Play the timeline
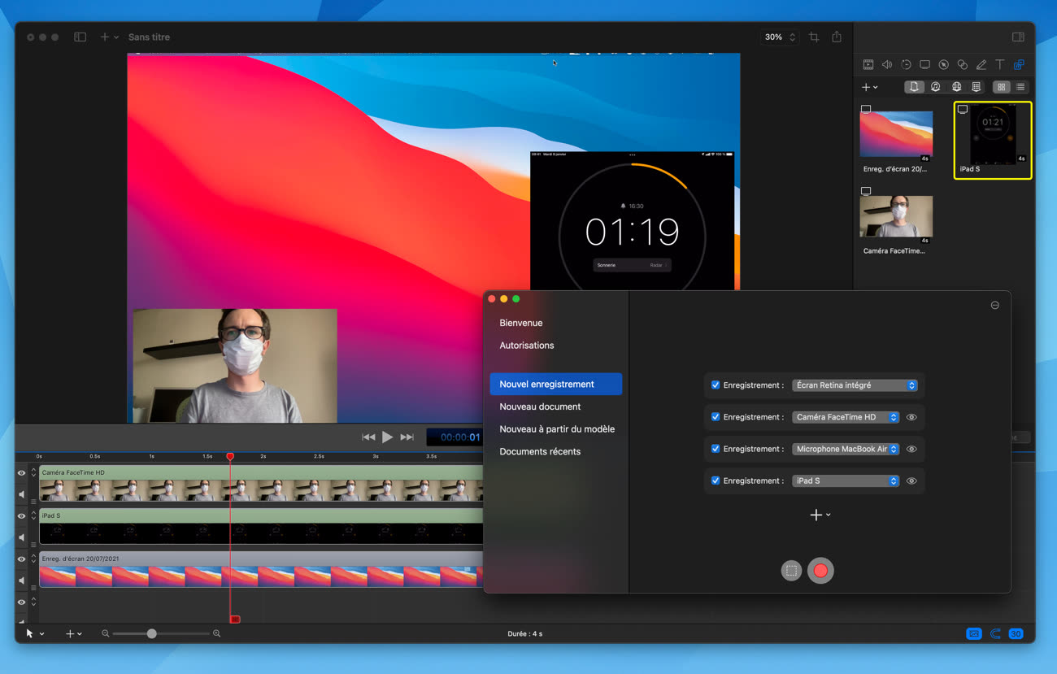Screen dimensions: 1057x674 click(387, 437)
